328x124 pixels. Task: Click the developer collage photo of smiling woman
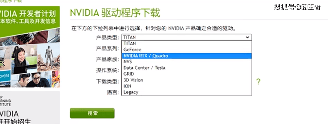(x=21, y=59)
